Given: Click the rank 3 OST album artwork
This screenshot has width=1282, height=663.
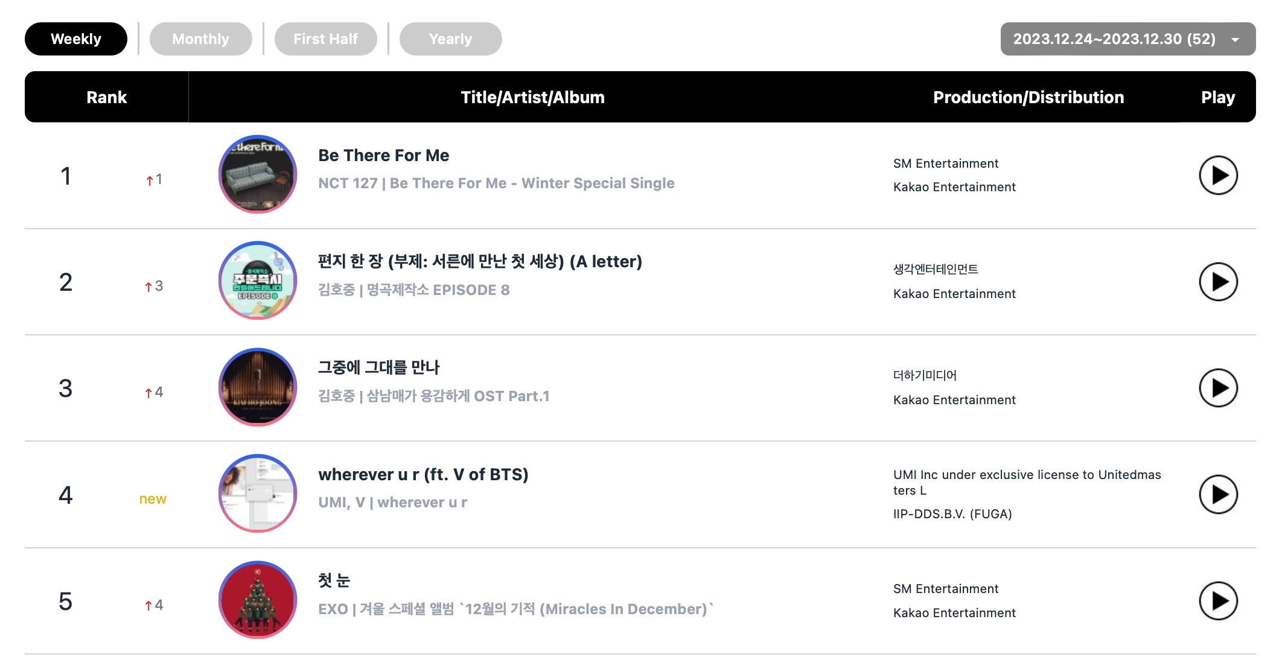Looking at the screenshot, I should [258, 387].
